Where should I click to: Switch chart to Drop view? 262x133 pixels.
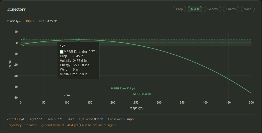(179, 9)
